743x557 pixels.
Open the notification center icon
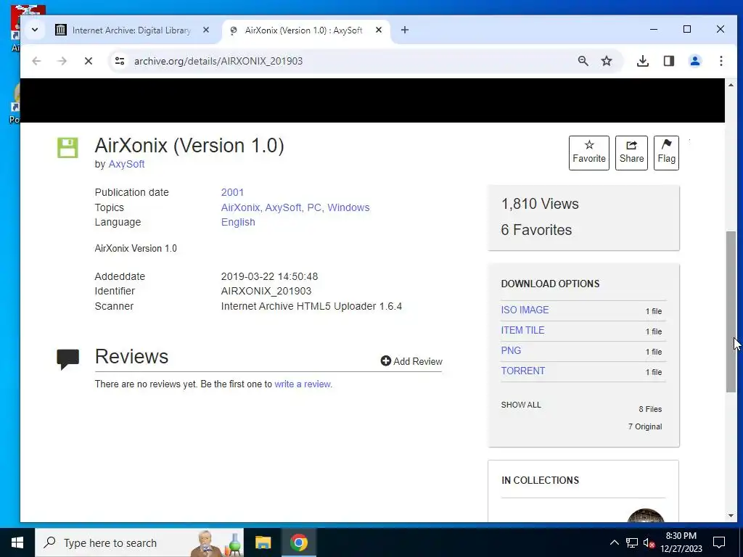pyautogui.click(x=719, y=542)
